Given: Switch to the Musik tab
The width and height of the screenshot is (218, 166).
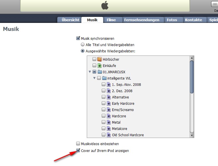Looking at the screenshot, I should pyautogui.click(x=92, y=20).
